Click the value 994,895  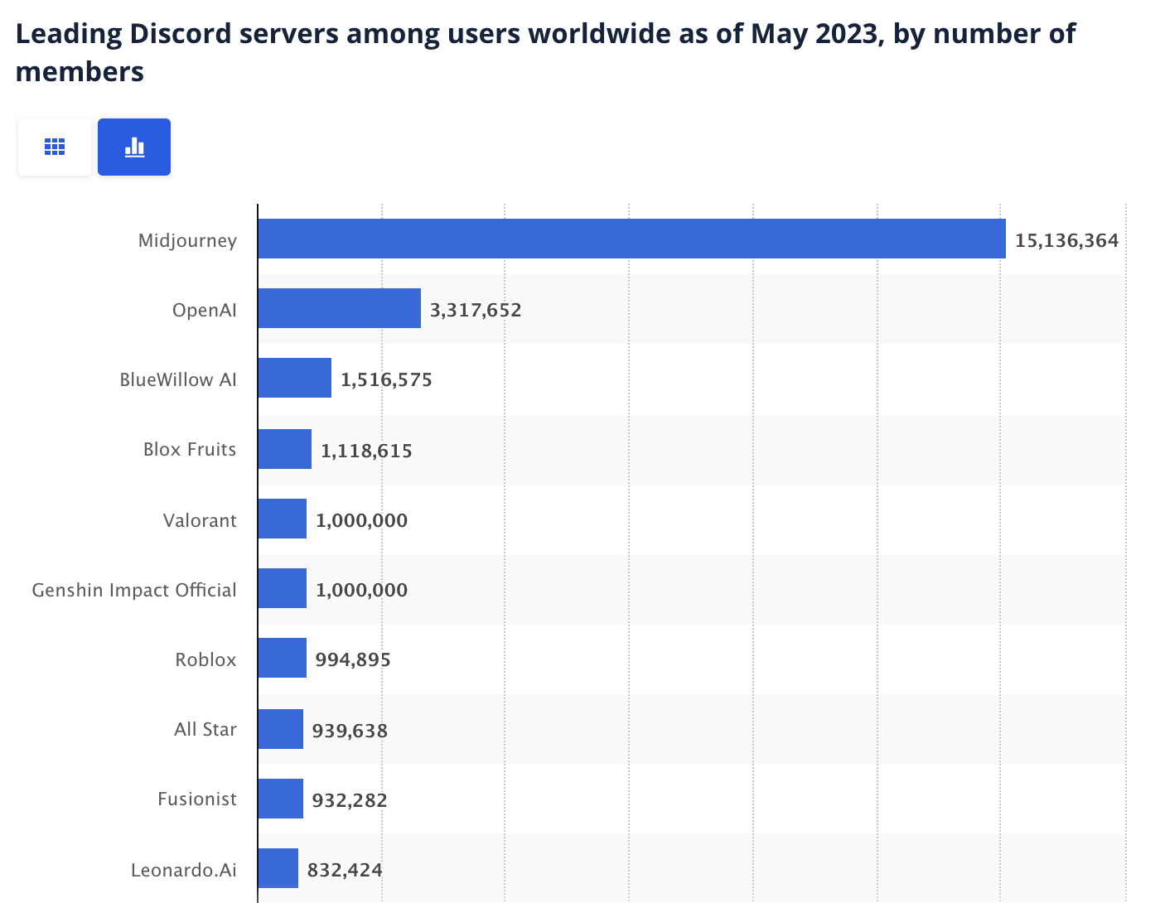coord(353,659)
